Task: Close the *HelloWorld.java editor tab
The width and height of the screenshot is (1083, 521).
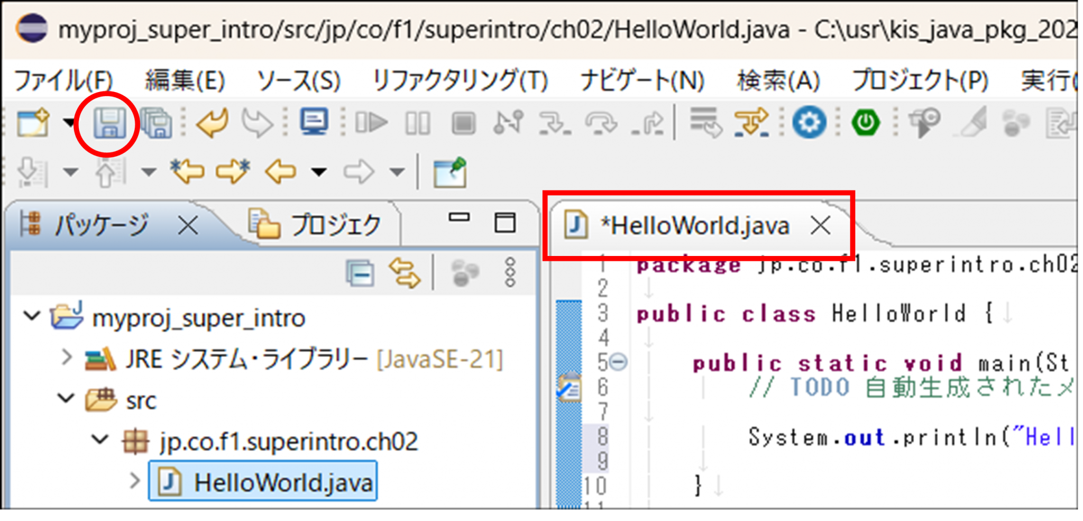Action: coord(820,226)
